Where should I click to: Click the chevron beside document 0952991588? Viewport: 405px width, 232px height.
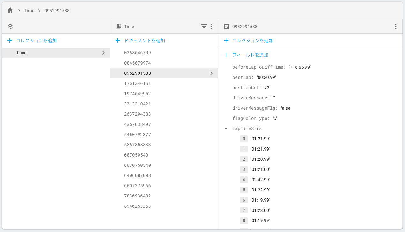point(211,73)
